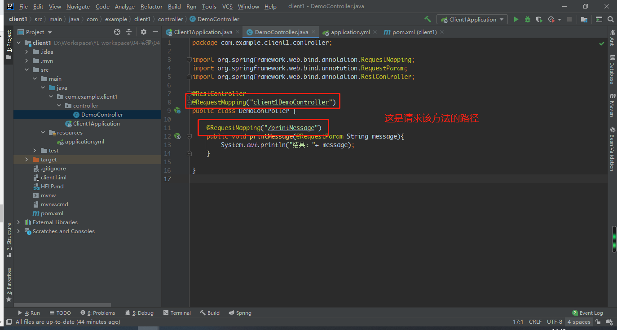
Task: Open the Database tool window sidebar
Action: coord(613,69)
